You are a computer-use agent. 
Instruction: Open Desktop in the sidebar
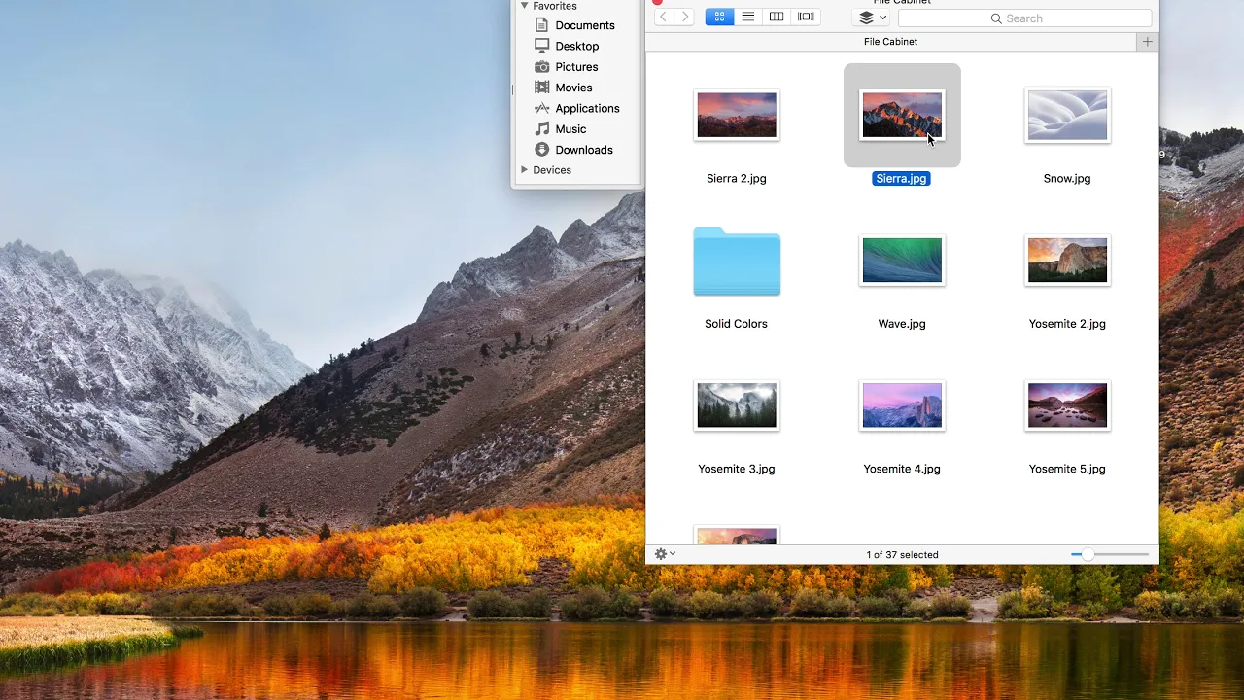pos(575,46)
